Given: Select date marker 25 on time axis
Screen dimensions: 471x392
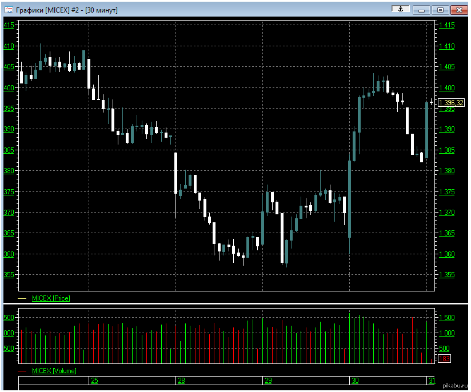Looking at the screenshot, I should click(95, 381).
